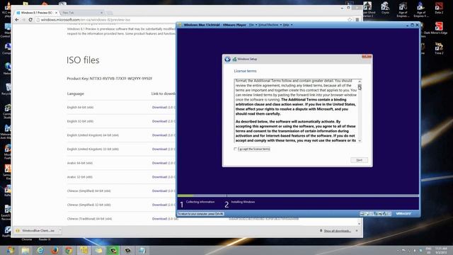Viewport: 453px width, 255px height.
Task: Click the yellow folder taskbar icon
Action: [x=98, y=250]
